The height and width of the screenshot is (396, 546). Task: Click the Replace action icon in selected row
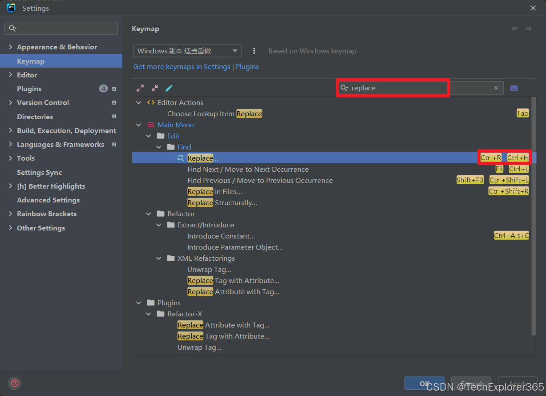[x=181, y=158]
